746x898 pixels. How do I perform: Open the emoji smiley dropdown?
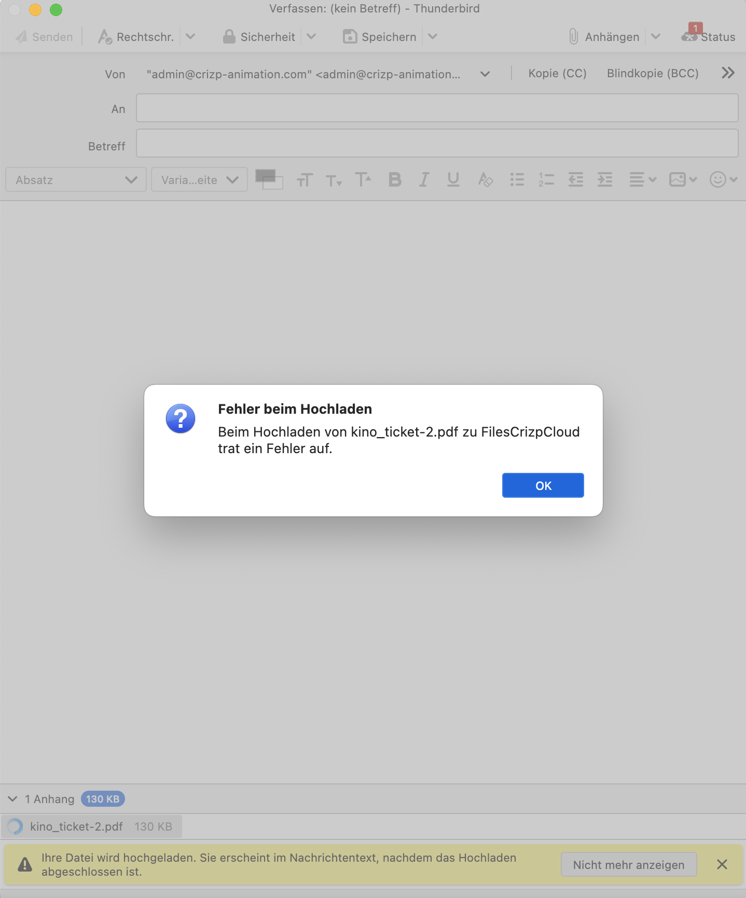[723, 180]
